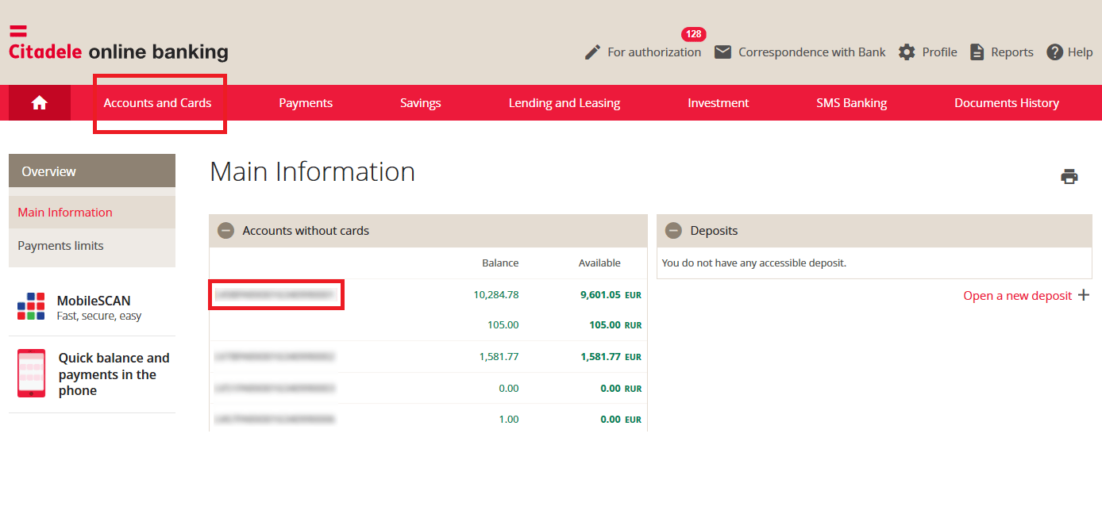Open Payments limits in sidebar

tap(60, 246)
